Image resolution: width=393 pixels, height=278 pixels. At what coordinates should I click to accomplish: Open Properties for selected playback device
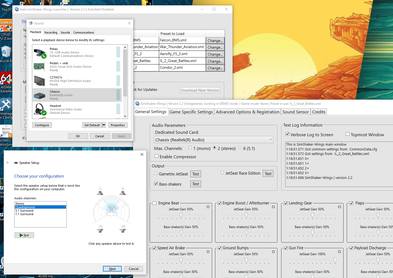pos(118,125)
